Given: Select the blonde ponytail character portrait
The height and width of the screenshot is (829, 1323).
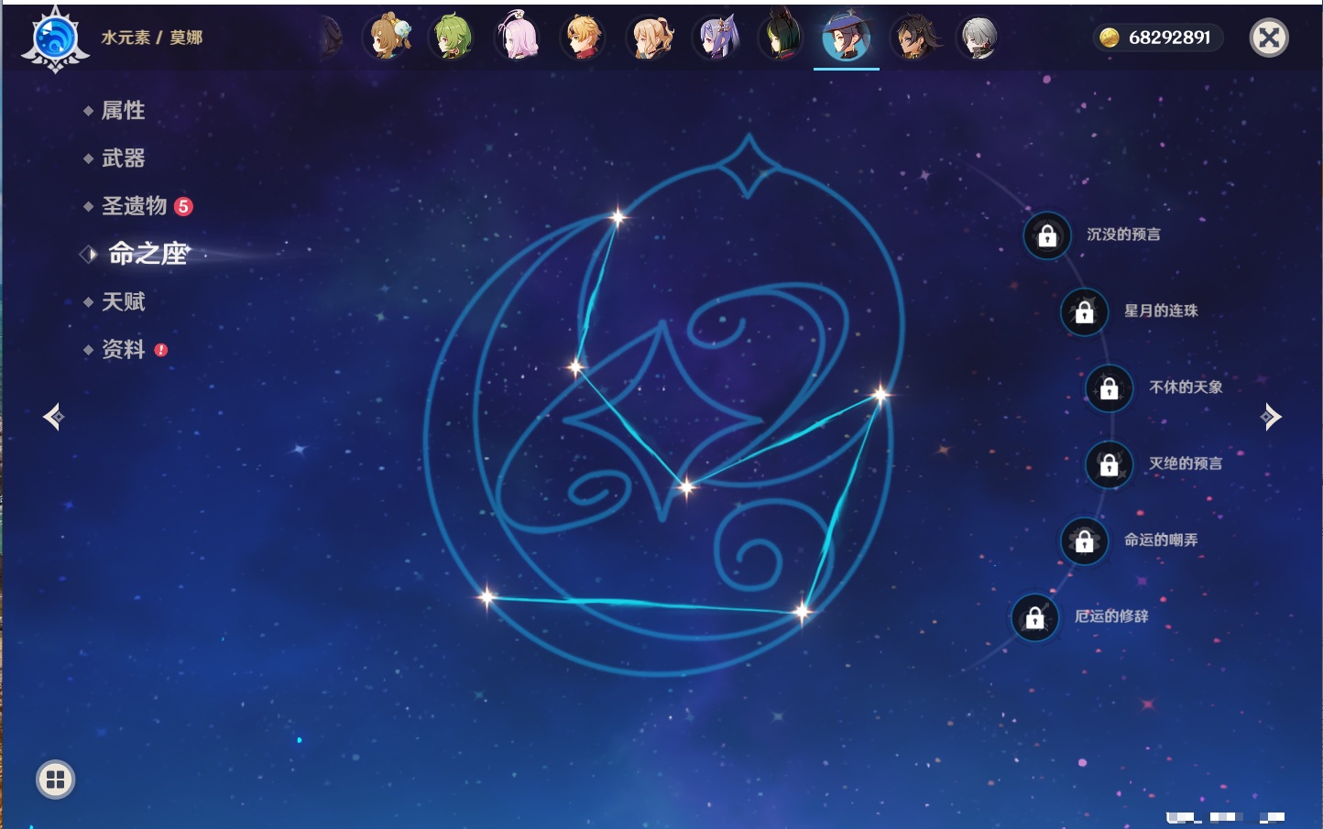Looking at the screenshot, I should point(650,38).
